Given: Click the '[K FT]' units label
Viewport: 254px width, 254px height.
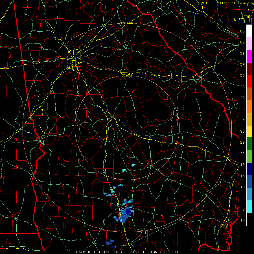Looking at the screenshot, I should (238, 19).
